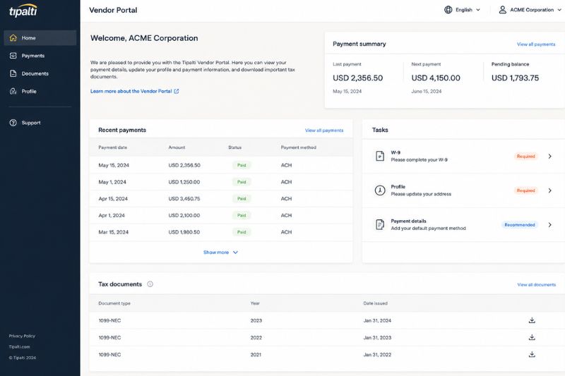Open the ACME Corporation account dropdown
565x376 pixels.
point(530,10)
